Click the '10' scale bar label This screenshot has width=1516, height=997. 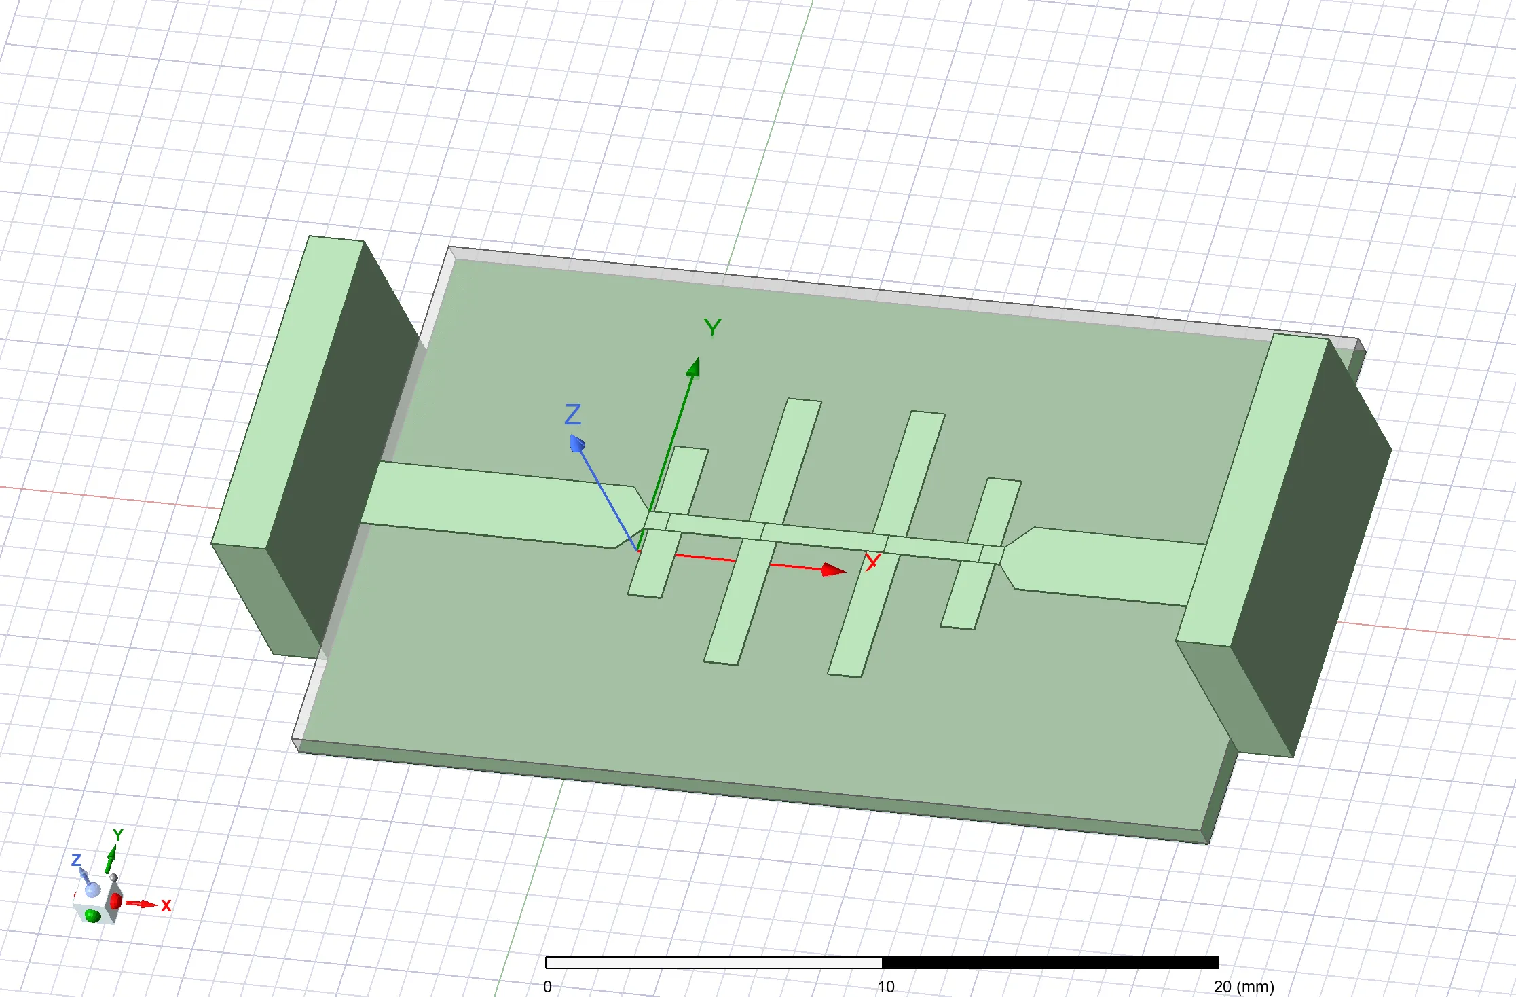886,987
